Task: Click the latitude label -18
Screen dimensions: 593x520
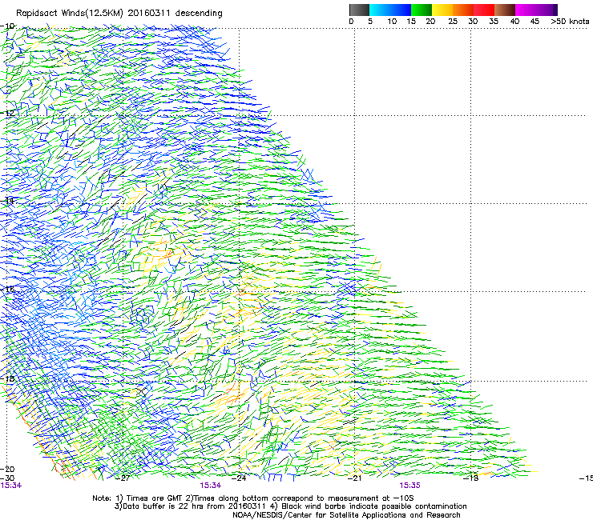Action: pyautogui.click(x=7, y=378)
